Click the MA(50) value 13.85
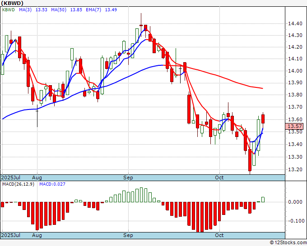This screenshot has width=307, height=246. pyautogui.click(x=76, y=9)
